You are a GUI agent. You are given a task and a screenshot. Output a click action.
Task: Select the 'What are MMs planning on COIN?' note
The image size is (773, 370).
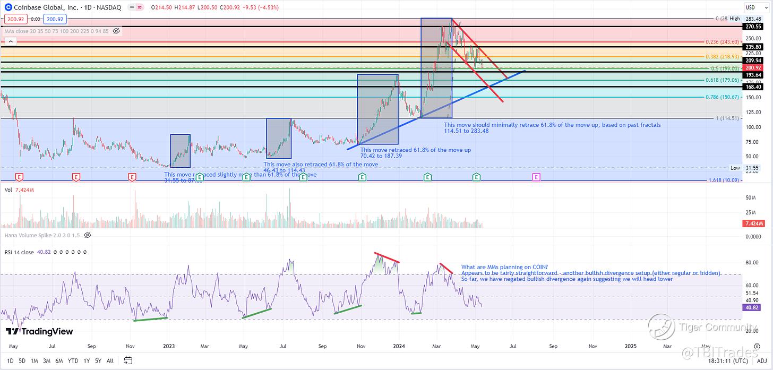tap(504, 267)
